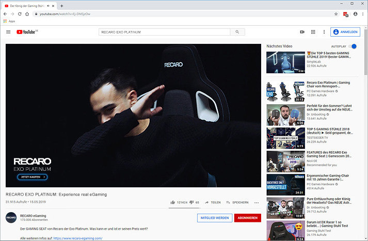Open the www.recaro-egaming.com link
The image size is (368, 241).
(x=77, y=238)
